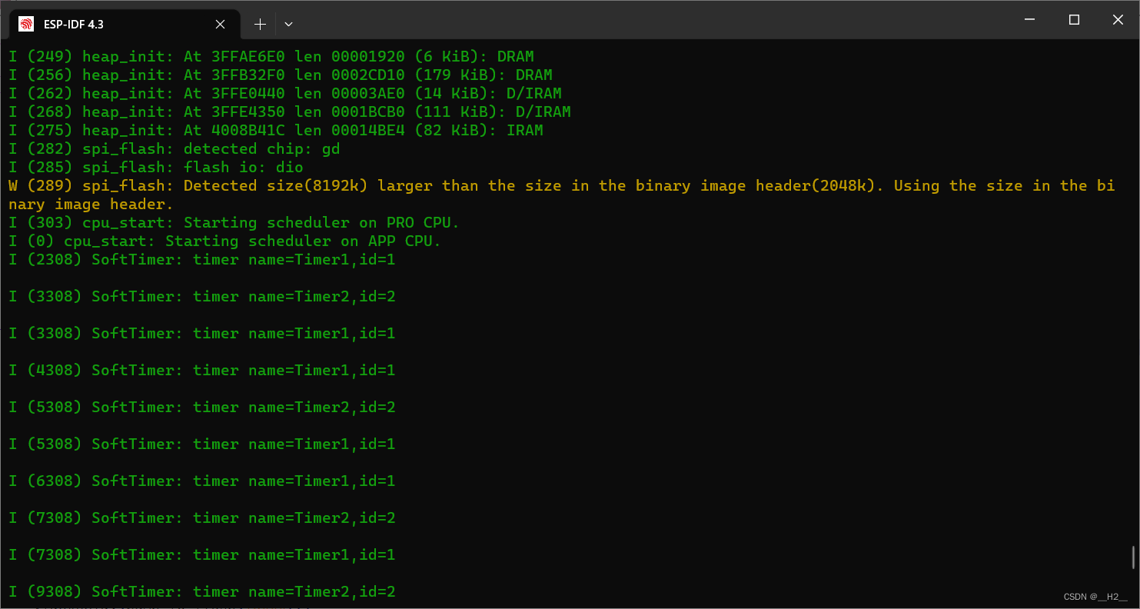Image resolution: width=1140 pixels, height=609 pixels.
Task: Open a new terminal tab with the plus button
Action: tap(260, 24)
